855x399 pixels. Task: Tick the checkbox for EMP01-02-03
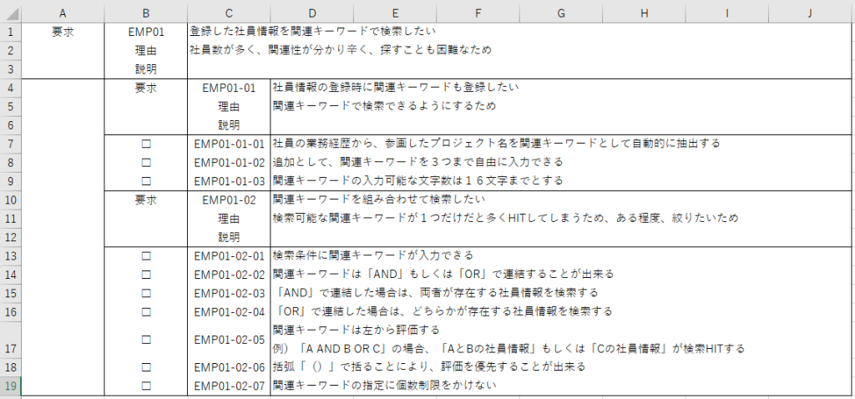[x=145, y=293]
